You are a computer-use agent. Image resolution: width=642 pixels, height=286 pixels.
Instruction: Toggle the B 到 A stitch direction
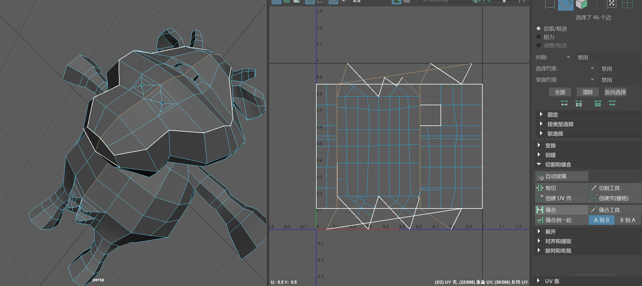click(628, 220)
